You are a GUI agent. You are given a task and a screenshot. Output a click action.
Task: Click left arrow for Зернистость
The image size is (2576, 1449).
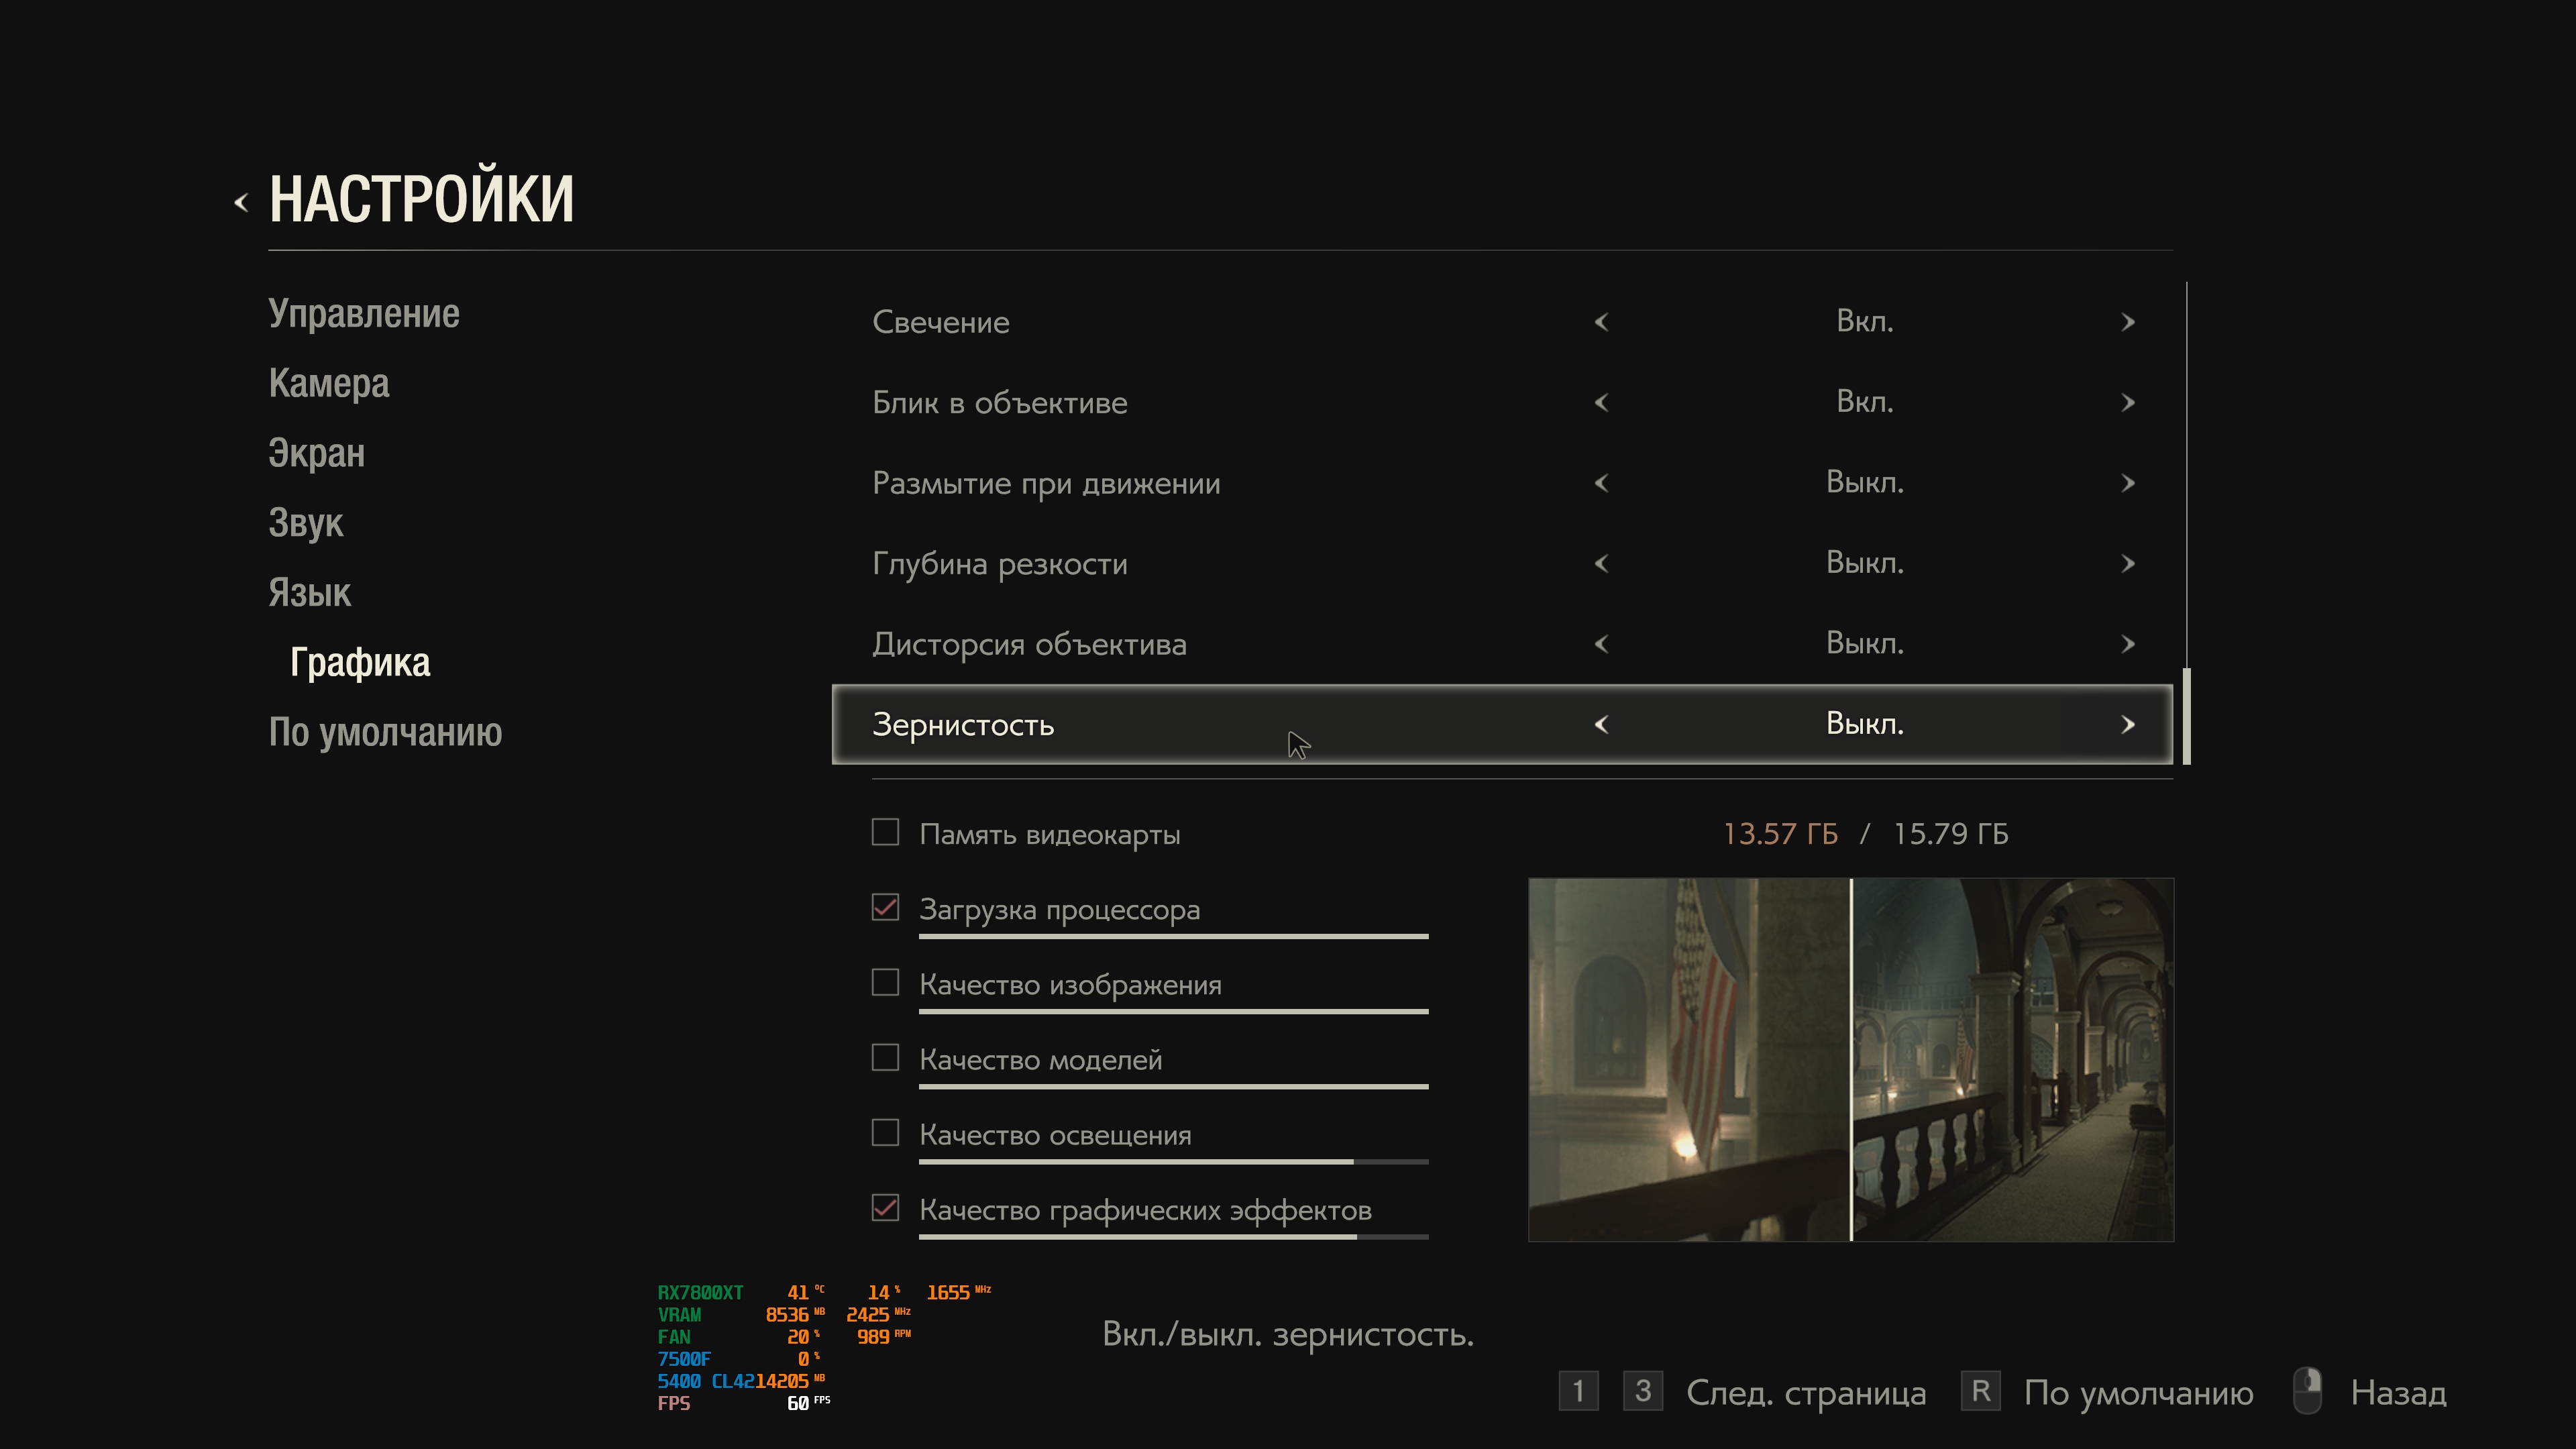(x=1601, y=724)
